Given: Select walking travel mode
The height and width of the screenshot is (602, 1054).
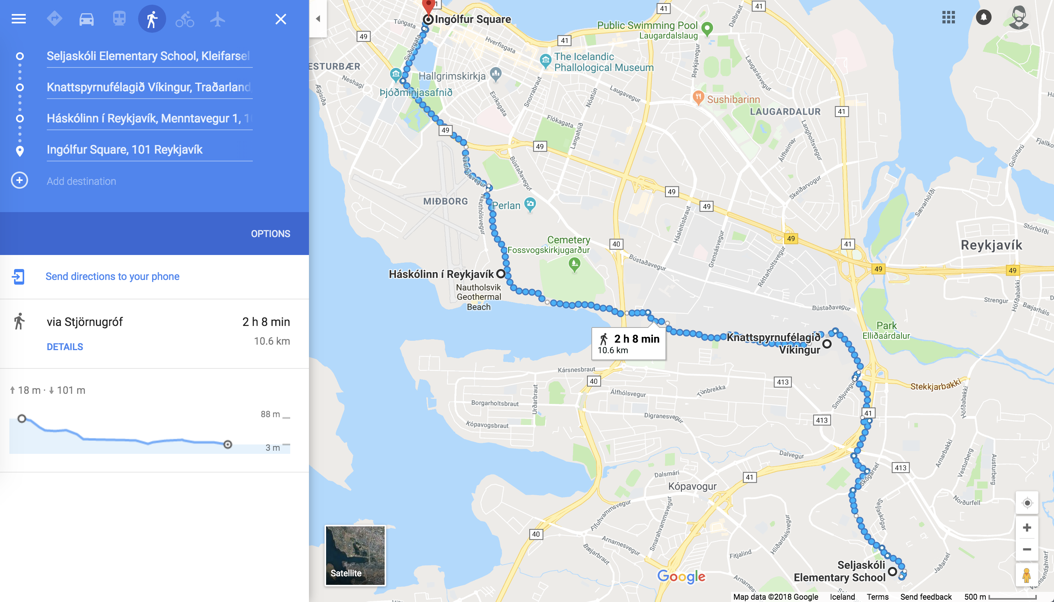Looking at the screenshot, I should (x=152, y=19).
